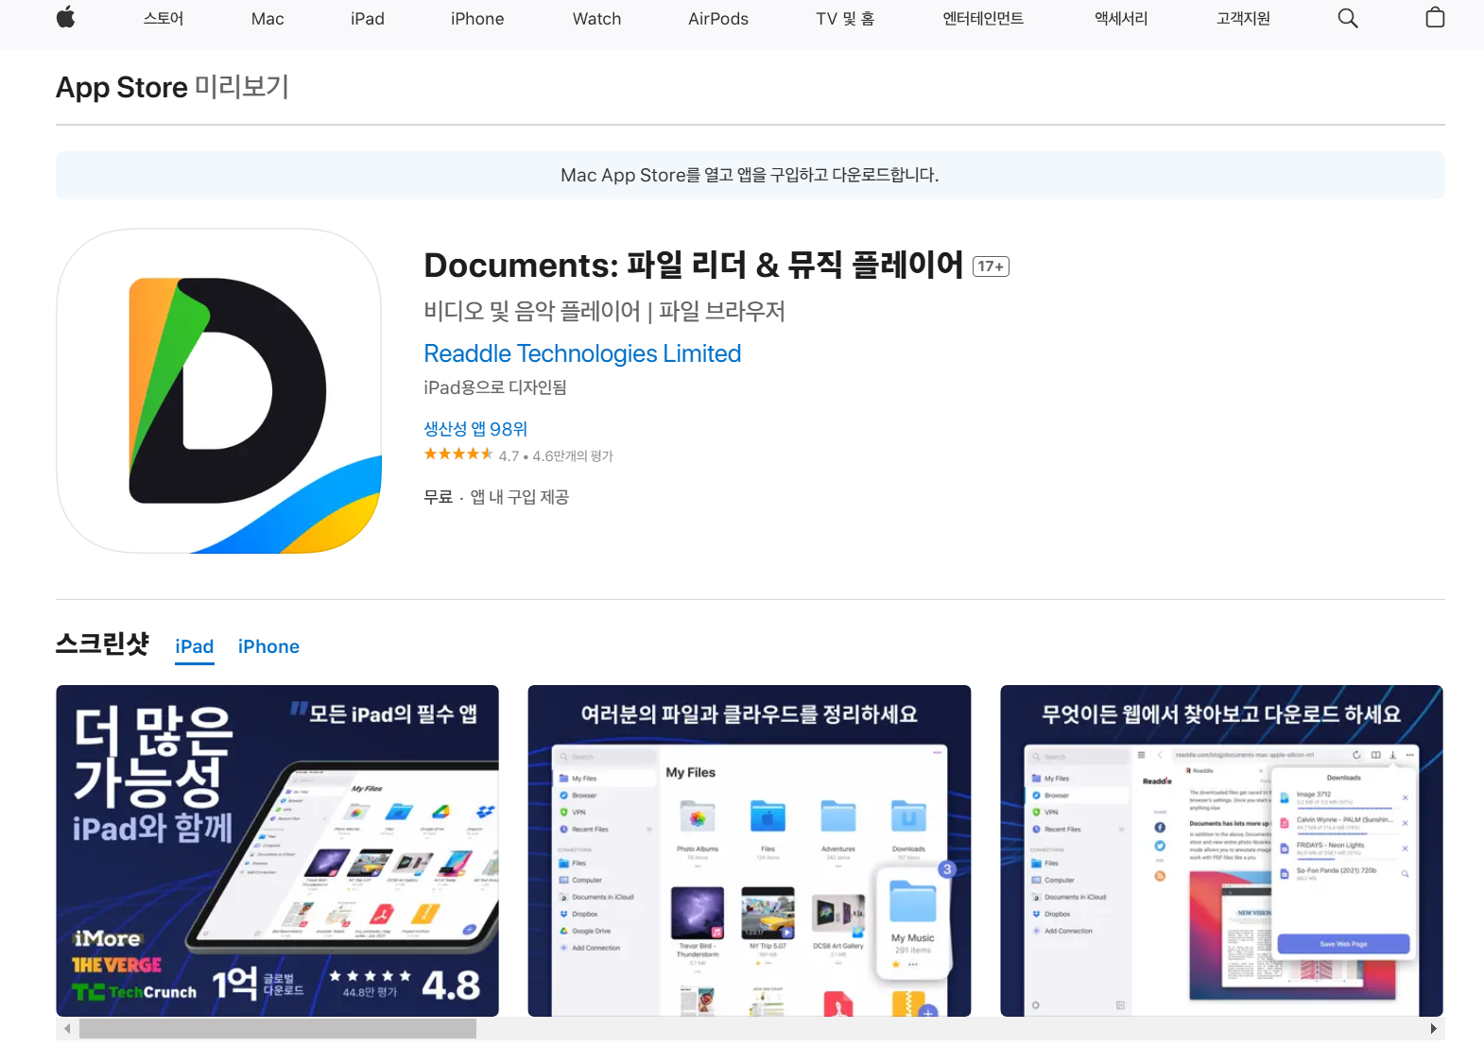Click the App Store 미리보기 heading link
Image resolution: width=1484 pixels, height=1064 pixels.
click(172, 87)
